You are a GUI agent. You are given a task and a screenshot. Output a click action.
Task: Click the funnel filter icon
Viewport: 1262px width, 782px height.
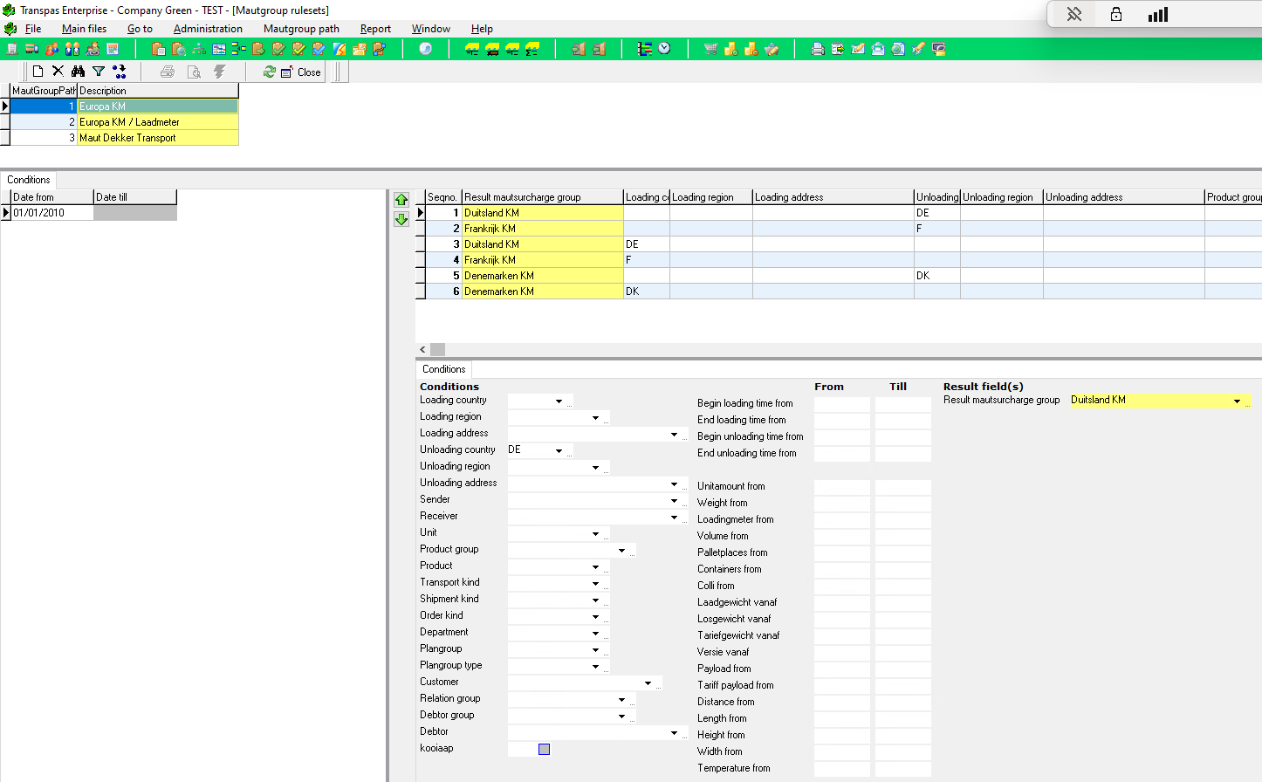coord(99,72)
